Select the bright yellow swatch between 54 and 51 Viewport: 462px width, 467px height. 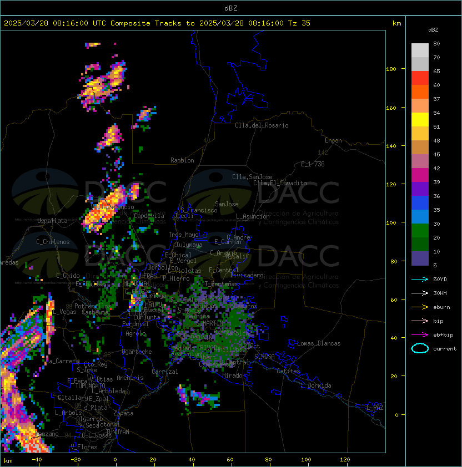click(420, 120)
